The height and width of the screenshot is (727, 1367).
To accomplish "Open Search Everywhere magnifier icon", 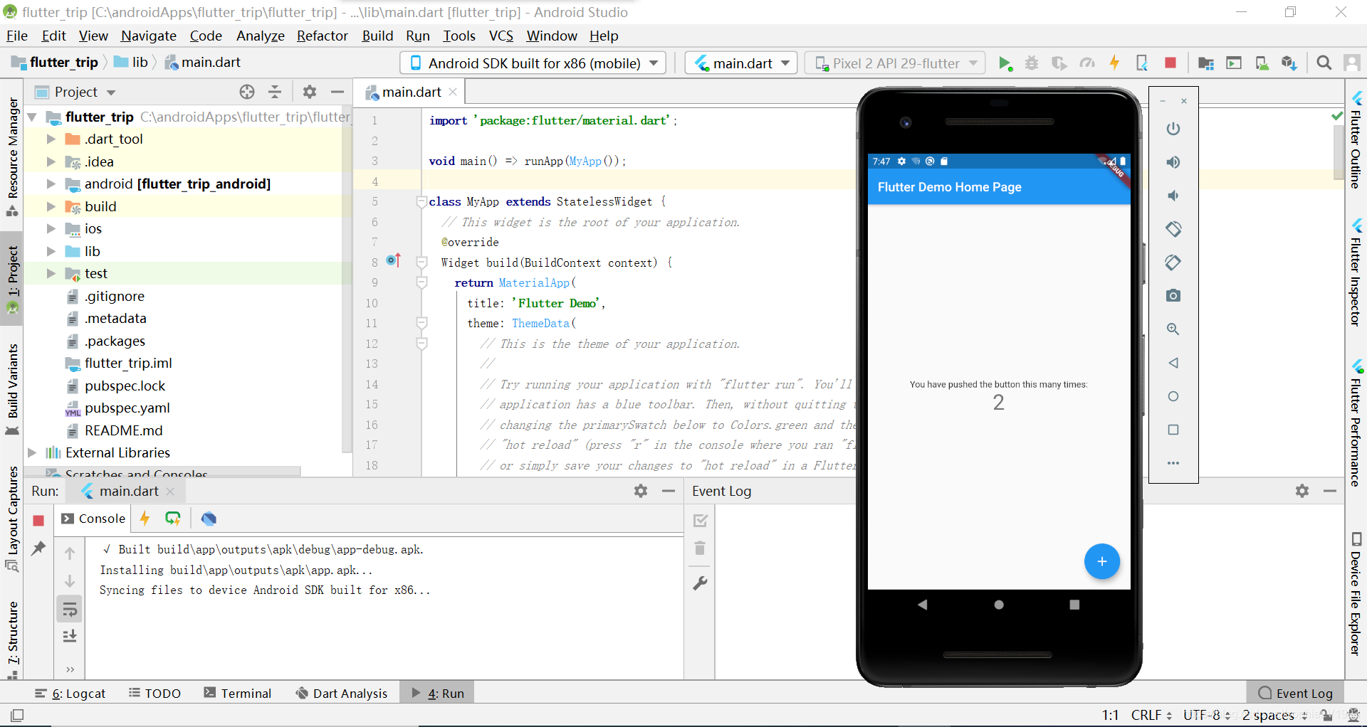I will point(1324,63).
